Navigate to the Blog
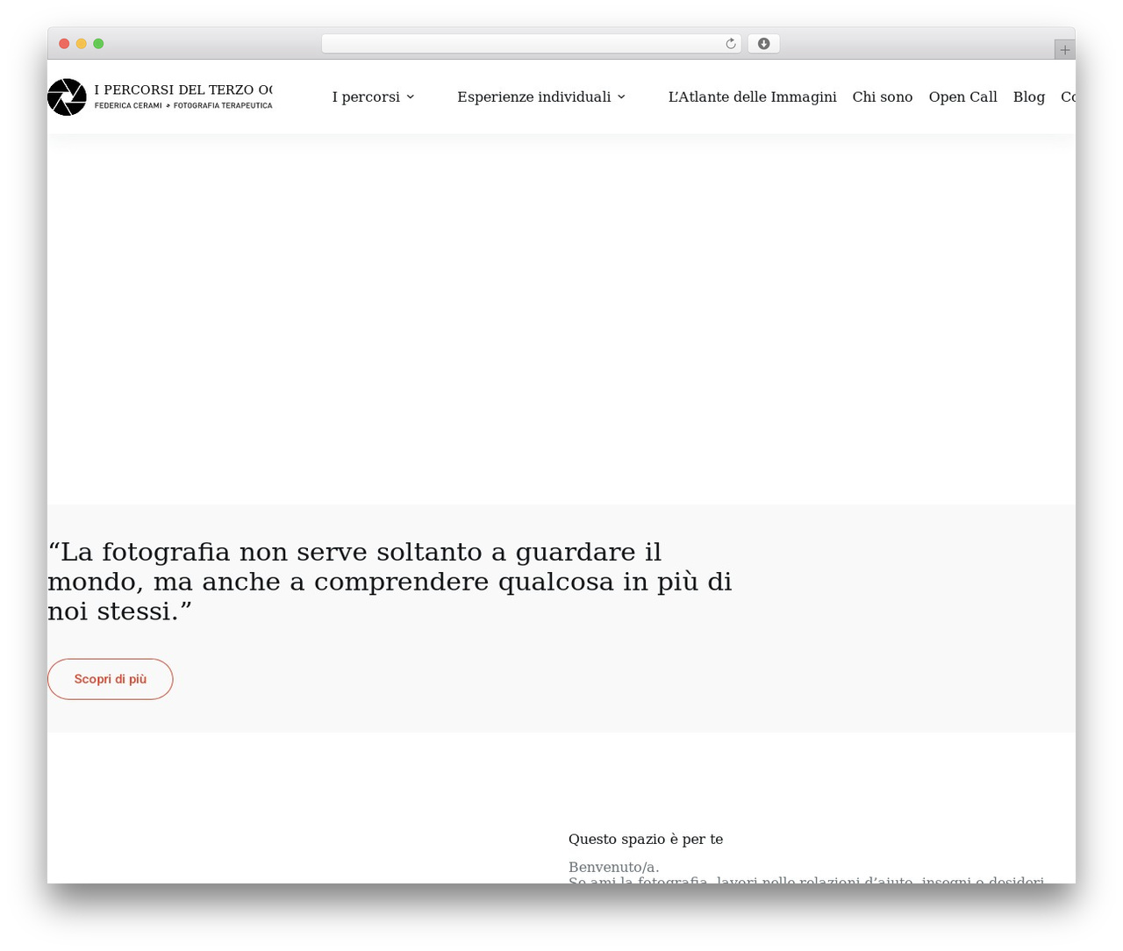This screenshot has height=951, width=1123. (1029, 97)
